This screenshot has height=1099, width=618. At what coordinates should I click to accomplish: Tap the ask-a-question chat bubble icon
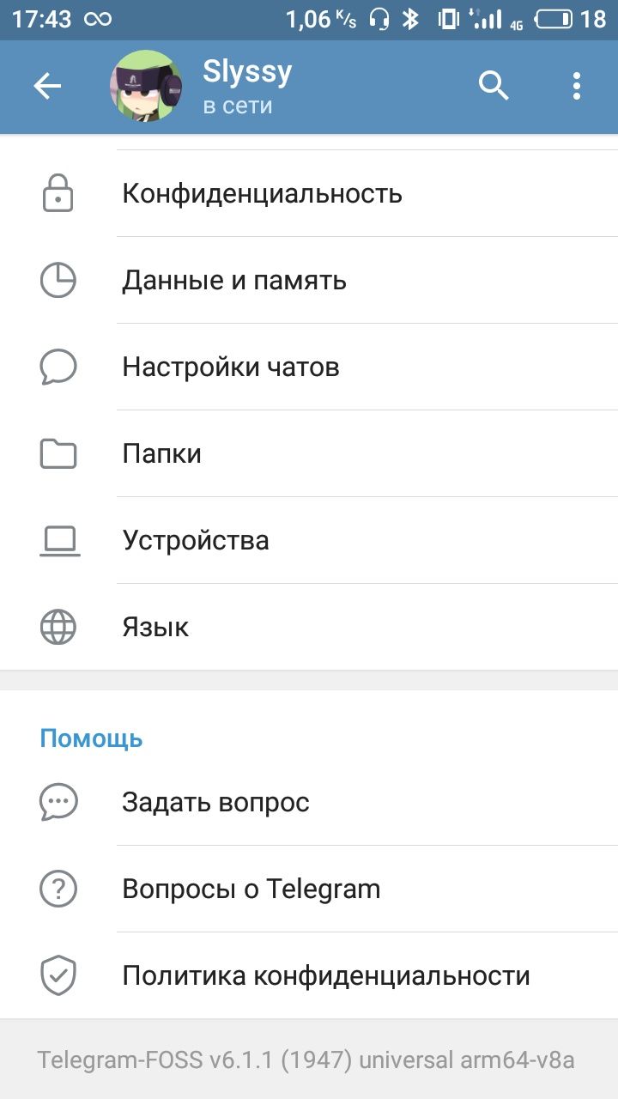58,803
